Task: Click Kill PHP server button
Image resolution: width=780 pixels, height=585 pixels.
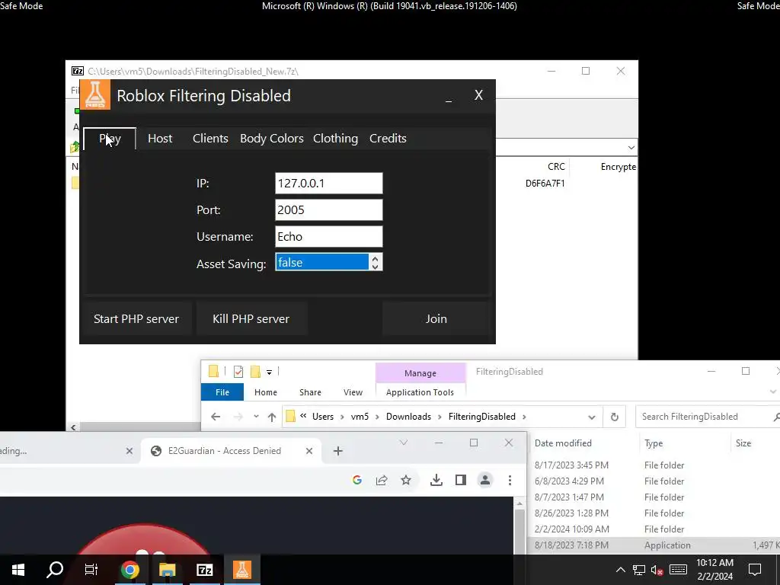Action: (251, 319)
